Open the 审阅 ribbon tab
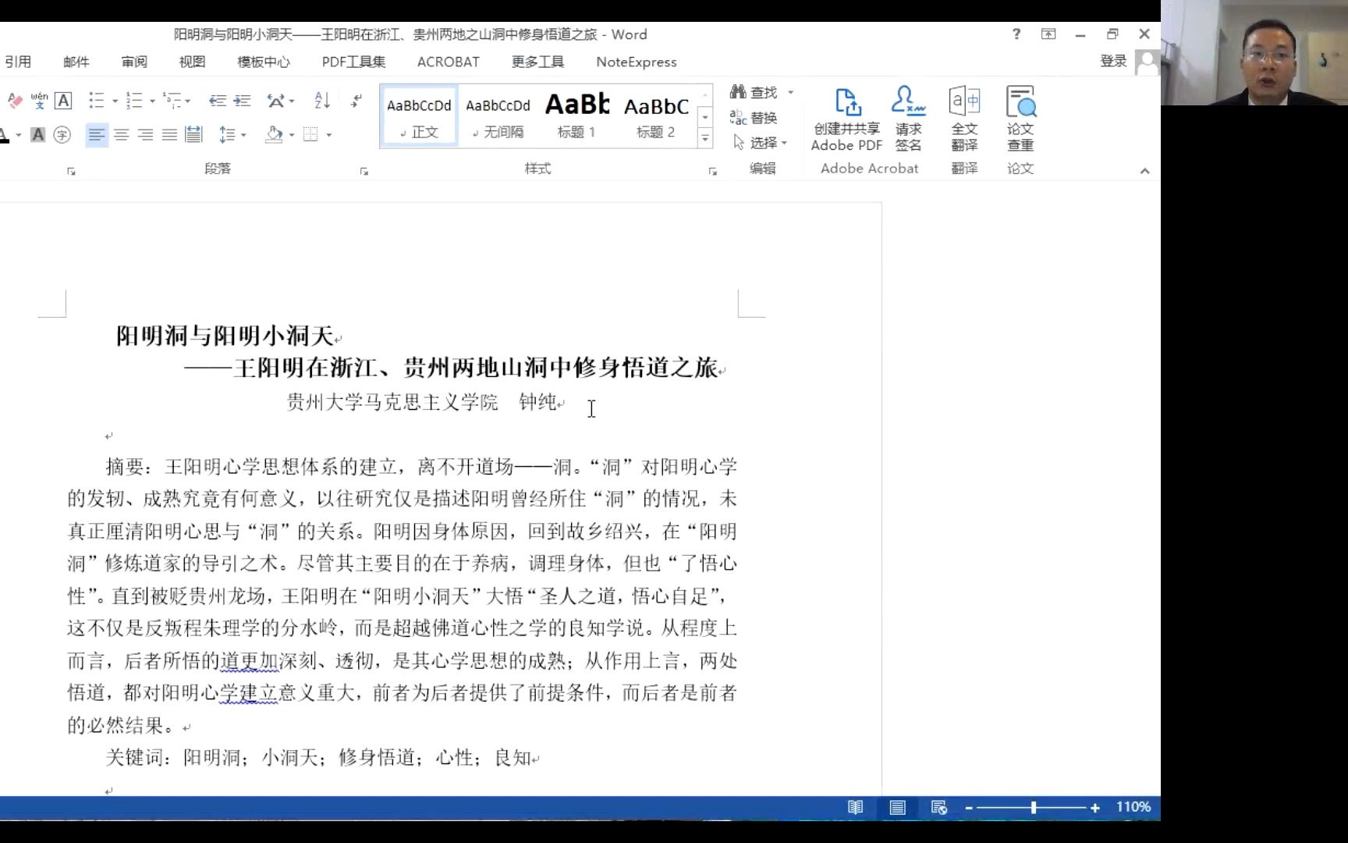 pos(134,62)
